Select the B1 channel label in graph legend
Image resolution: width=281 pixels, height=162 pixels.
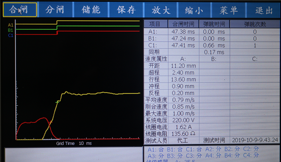coord(10,30)
